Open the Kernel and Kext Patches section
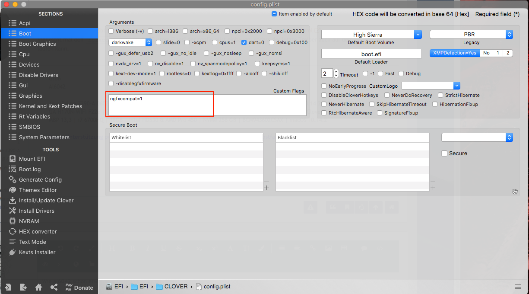Viewport: 529px width, 294px height. tap(50, 106)
